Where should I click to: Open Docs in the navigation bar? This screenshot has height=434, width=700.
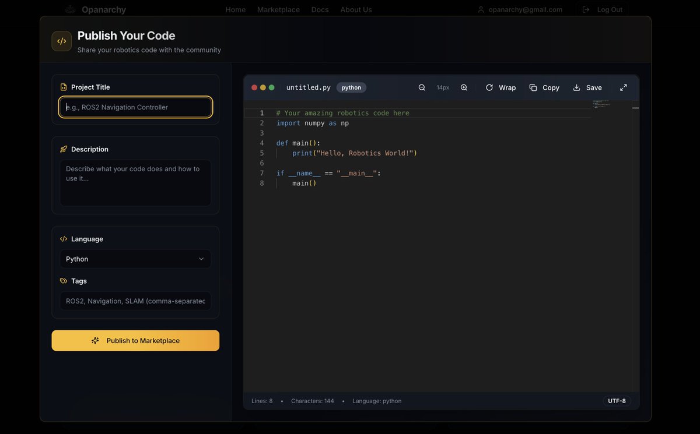tap(320, 9)
